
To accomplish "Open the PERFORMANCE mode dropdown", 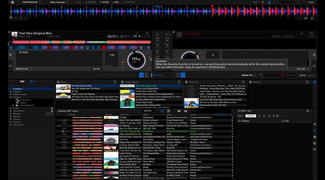I will pos(32,2).
